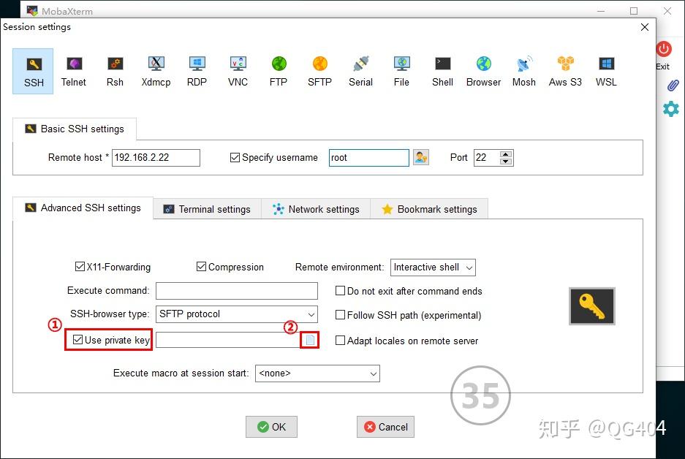Toggle the X11-Forwarding checkbox
The image size is (685, 459).
point(79,266)
